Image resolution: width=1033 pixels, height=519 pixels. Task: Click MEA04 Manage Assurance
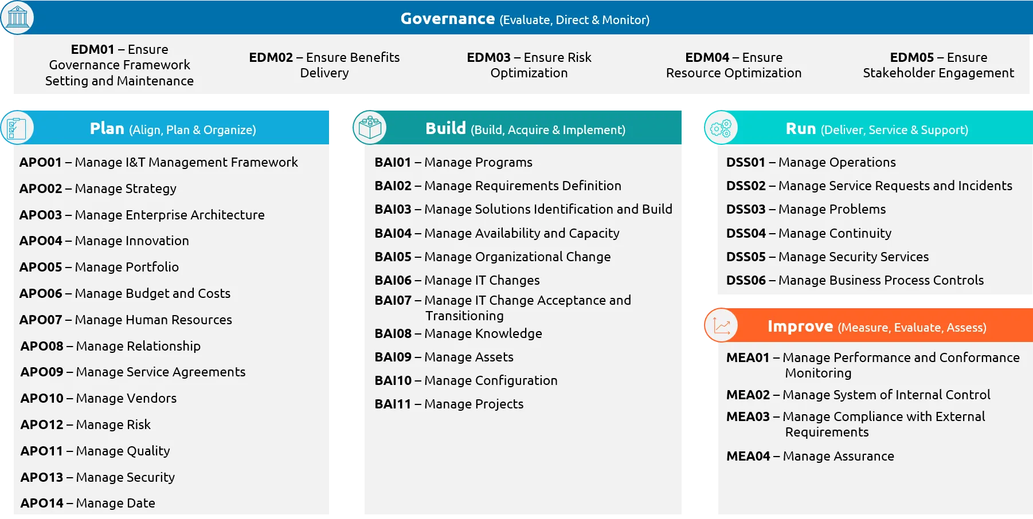coord(810,456)
